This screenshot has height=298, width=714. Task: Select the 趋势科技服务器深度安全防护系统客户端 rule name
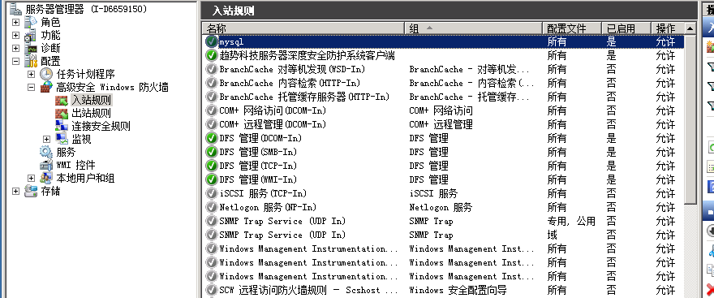tap(307, 55)
